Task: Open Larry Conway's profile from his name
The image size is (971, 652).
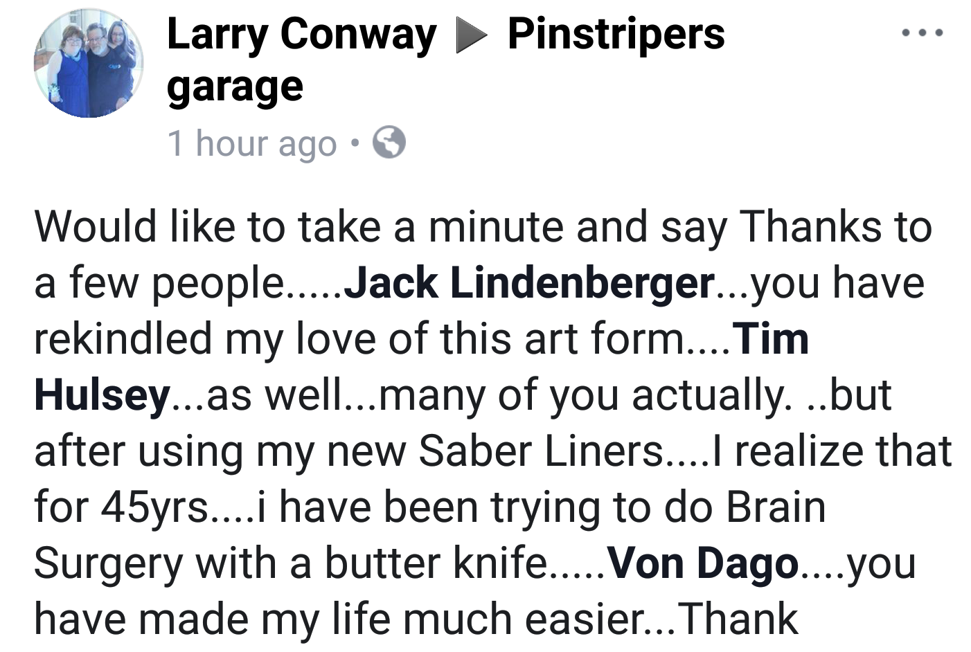Action: point(301,35)
